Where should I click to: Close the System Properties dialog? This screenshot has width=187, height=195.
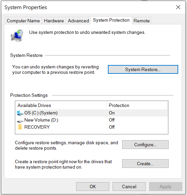pyautogui.click(x=178, y=7)
